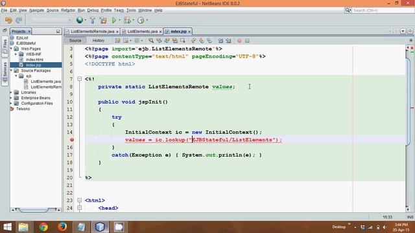Click Toggle Bookmark icon

coord(209,41)
